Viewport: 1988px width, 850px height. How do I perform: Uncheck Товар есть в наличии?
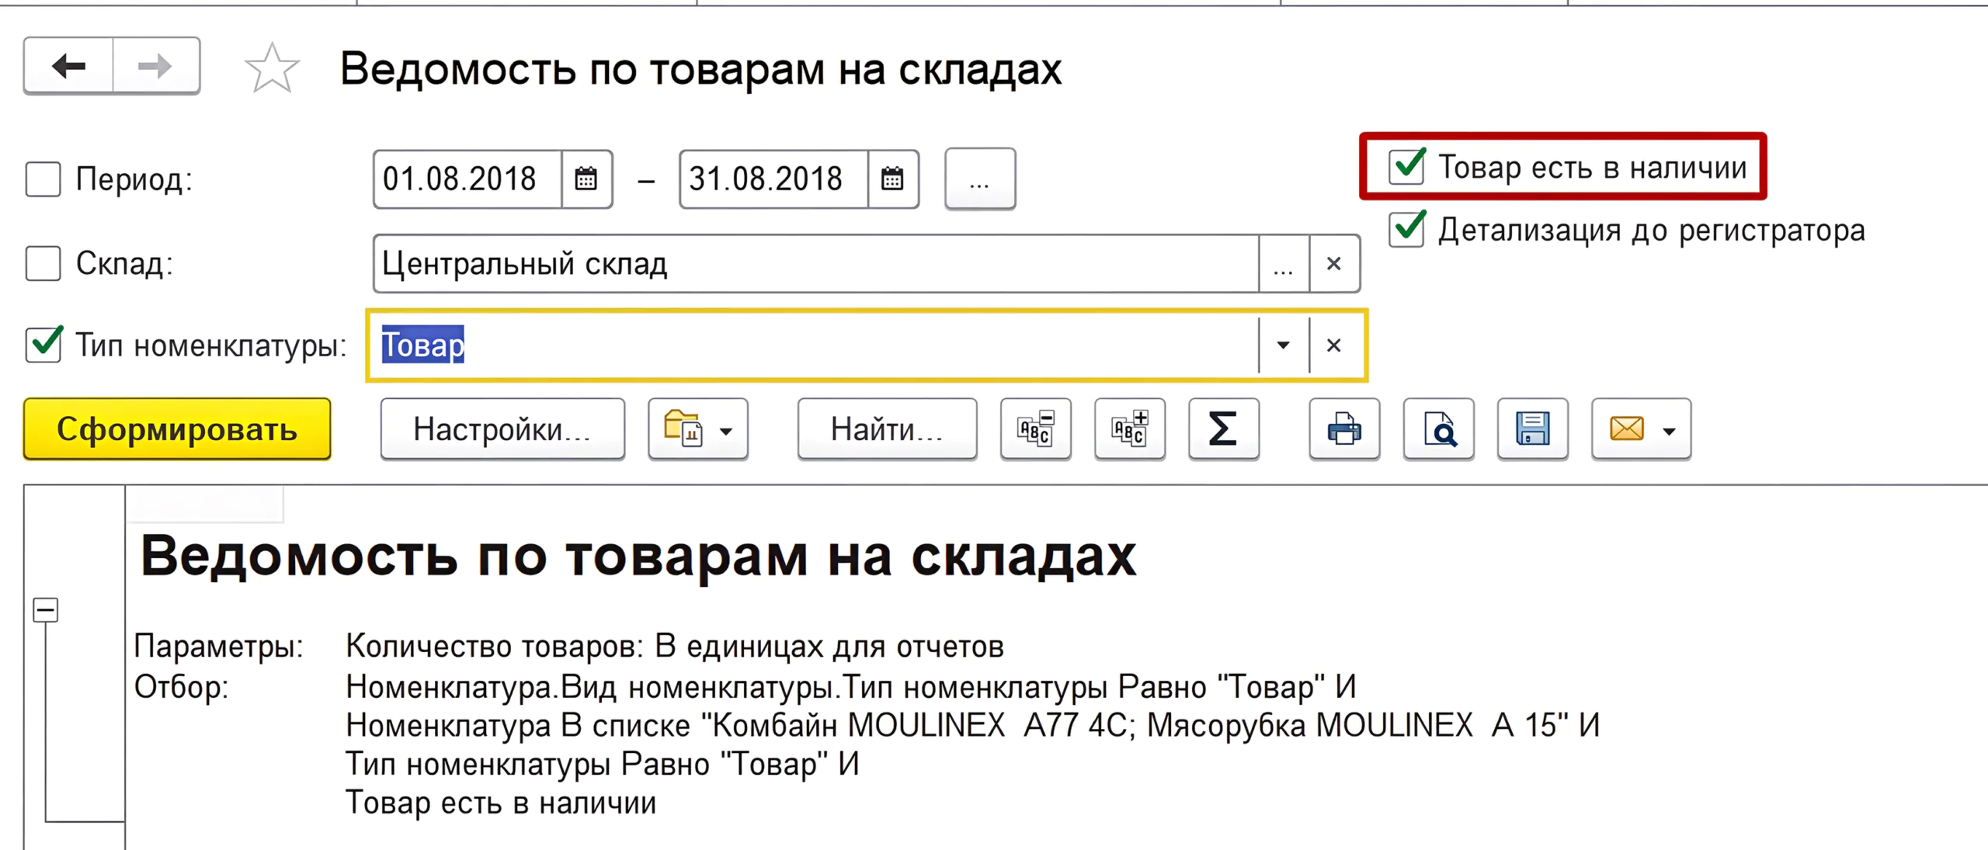point(1407,167)
